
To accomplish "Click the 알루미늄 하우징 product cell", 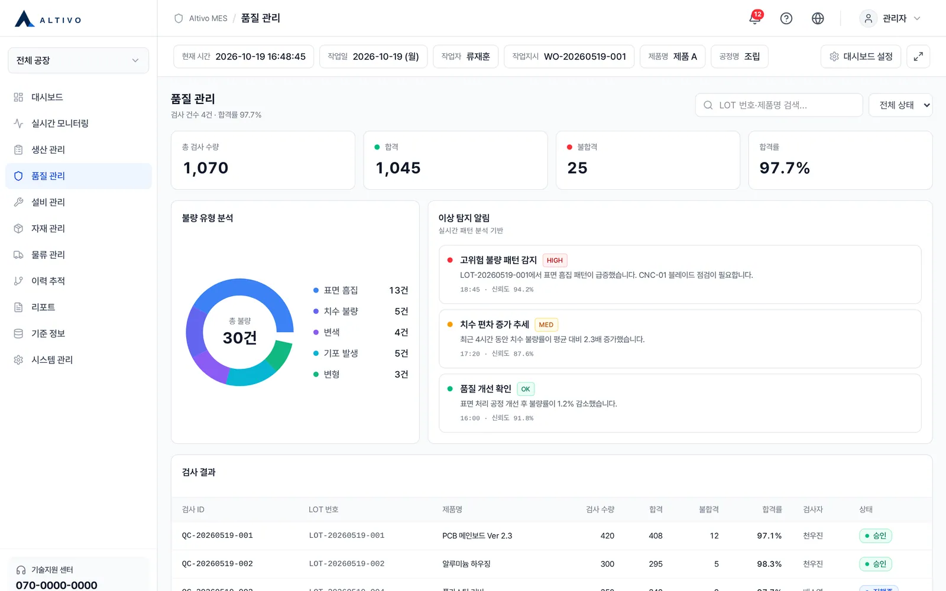I will click(x=466, y=564).
